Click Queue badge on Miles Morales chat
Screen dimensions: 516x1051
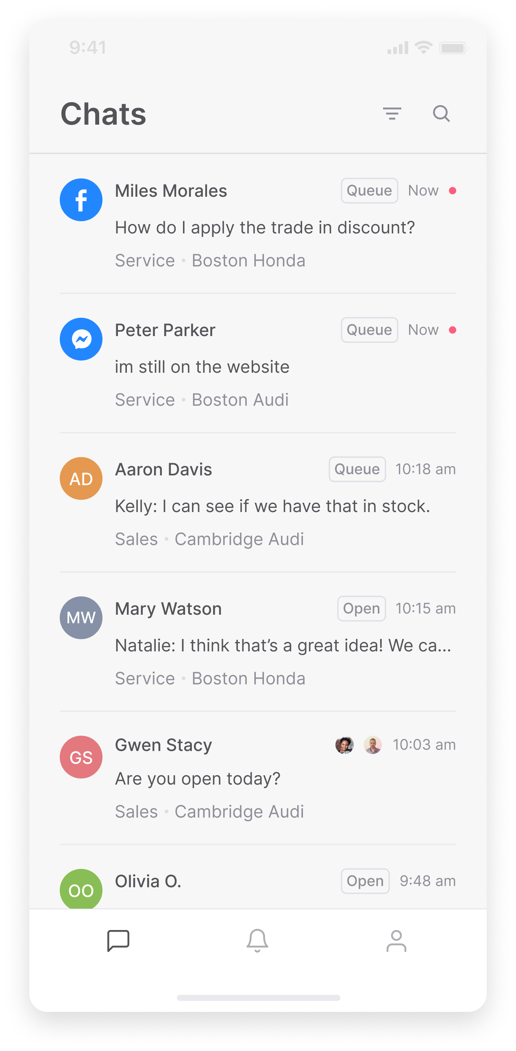[369, 191]
